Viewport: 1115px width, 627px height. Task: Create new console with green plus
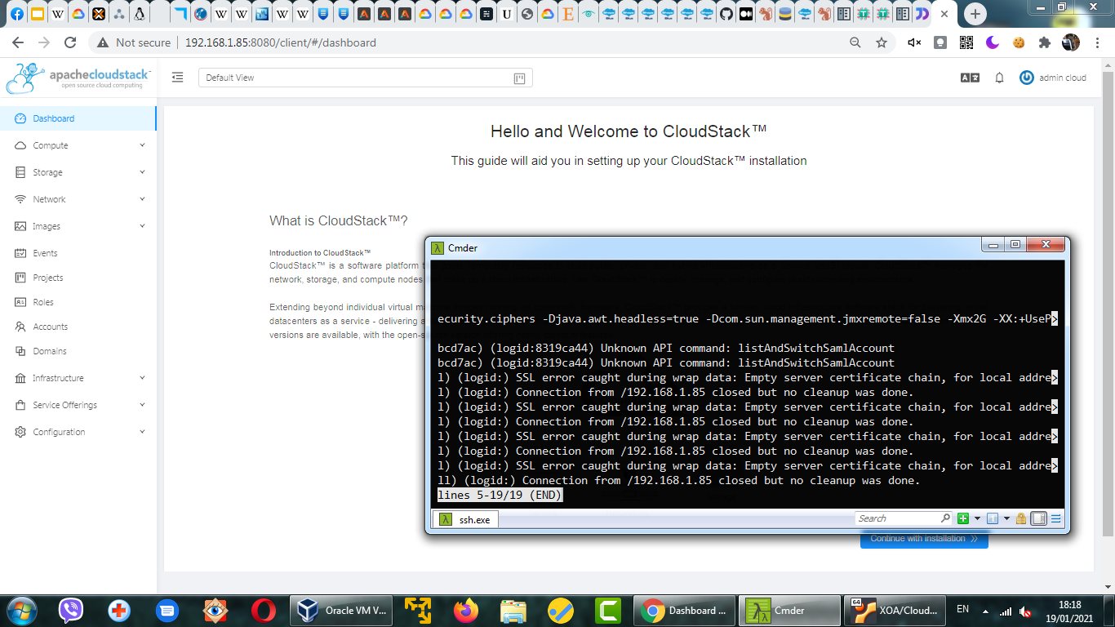coord(963,518)
